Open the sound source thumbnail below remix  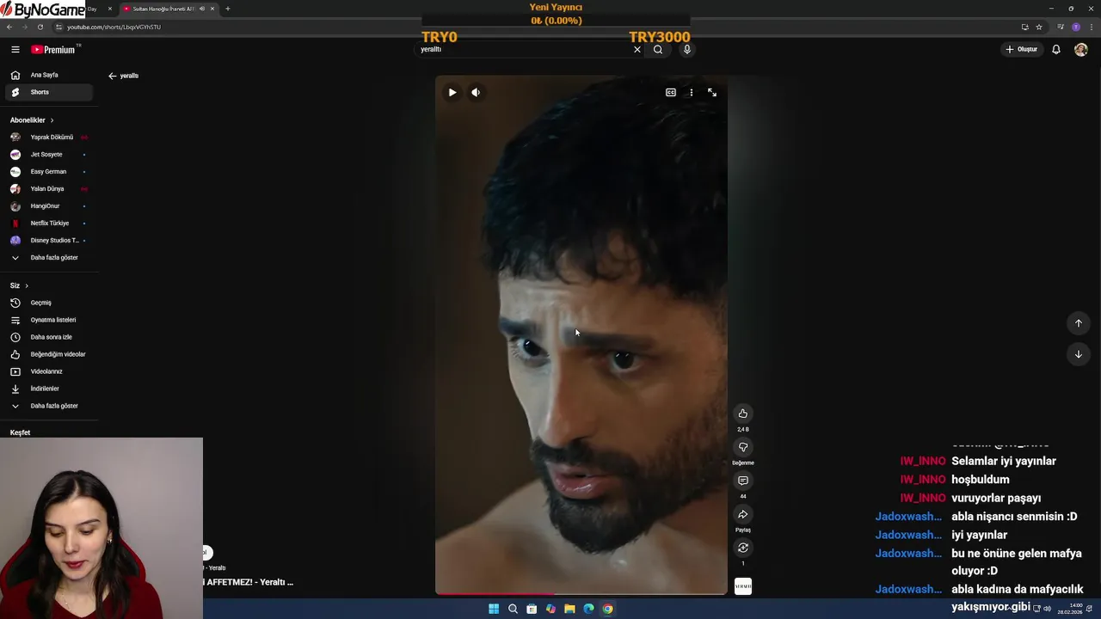(743, 586)
